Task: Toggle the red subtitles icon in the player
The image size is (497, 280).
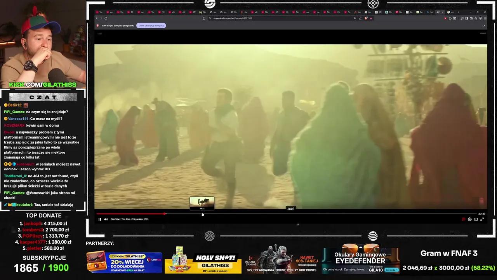Action: click(463, 219)
